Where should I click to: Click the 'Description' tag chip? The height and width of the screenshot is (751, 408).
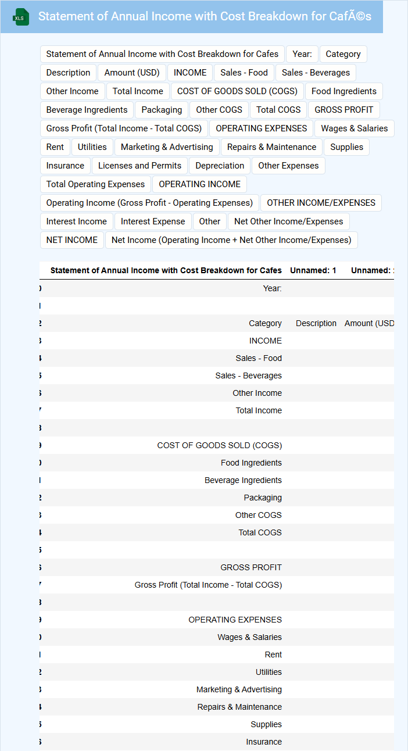(x=68, y=73)
